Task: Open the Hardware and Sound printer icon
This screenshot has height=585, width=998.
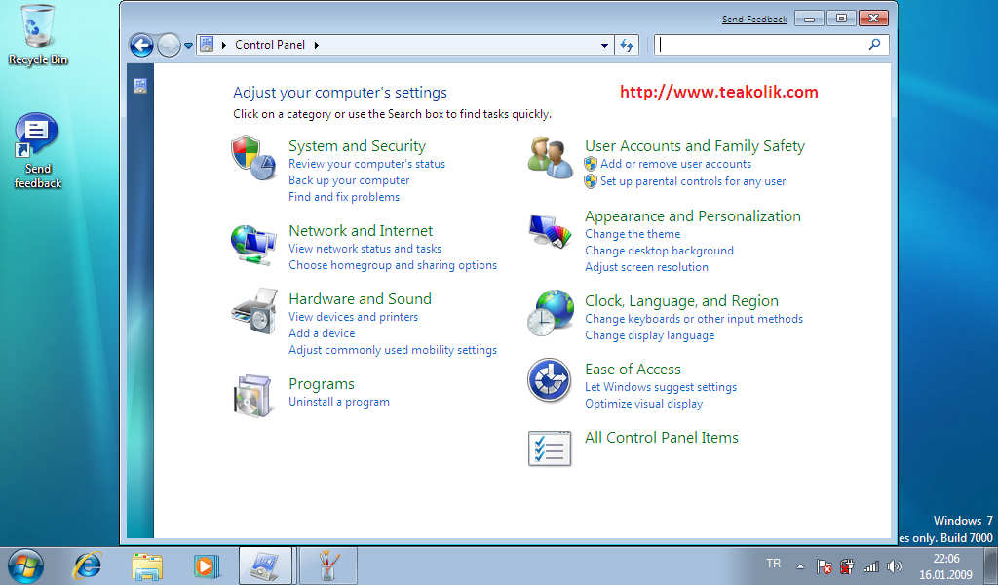Action: 254,311
